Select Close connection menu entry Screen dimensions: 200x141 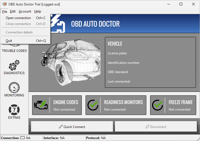25,24
